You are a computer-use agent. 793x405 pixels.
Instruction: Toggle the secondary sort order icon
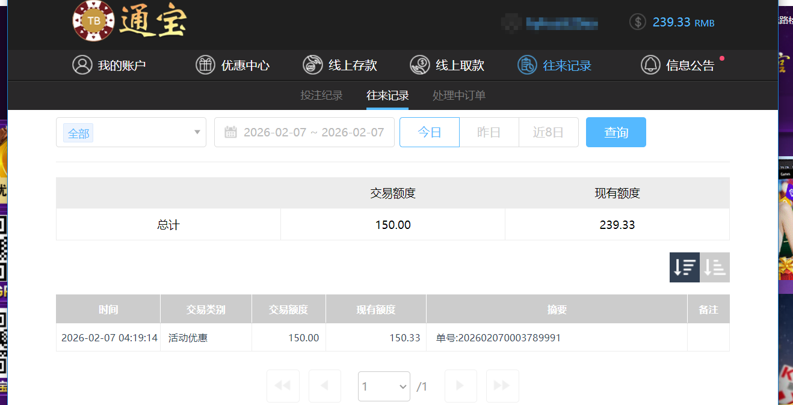[x=715, y=267]
